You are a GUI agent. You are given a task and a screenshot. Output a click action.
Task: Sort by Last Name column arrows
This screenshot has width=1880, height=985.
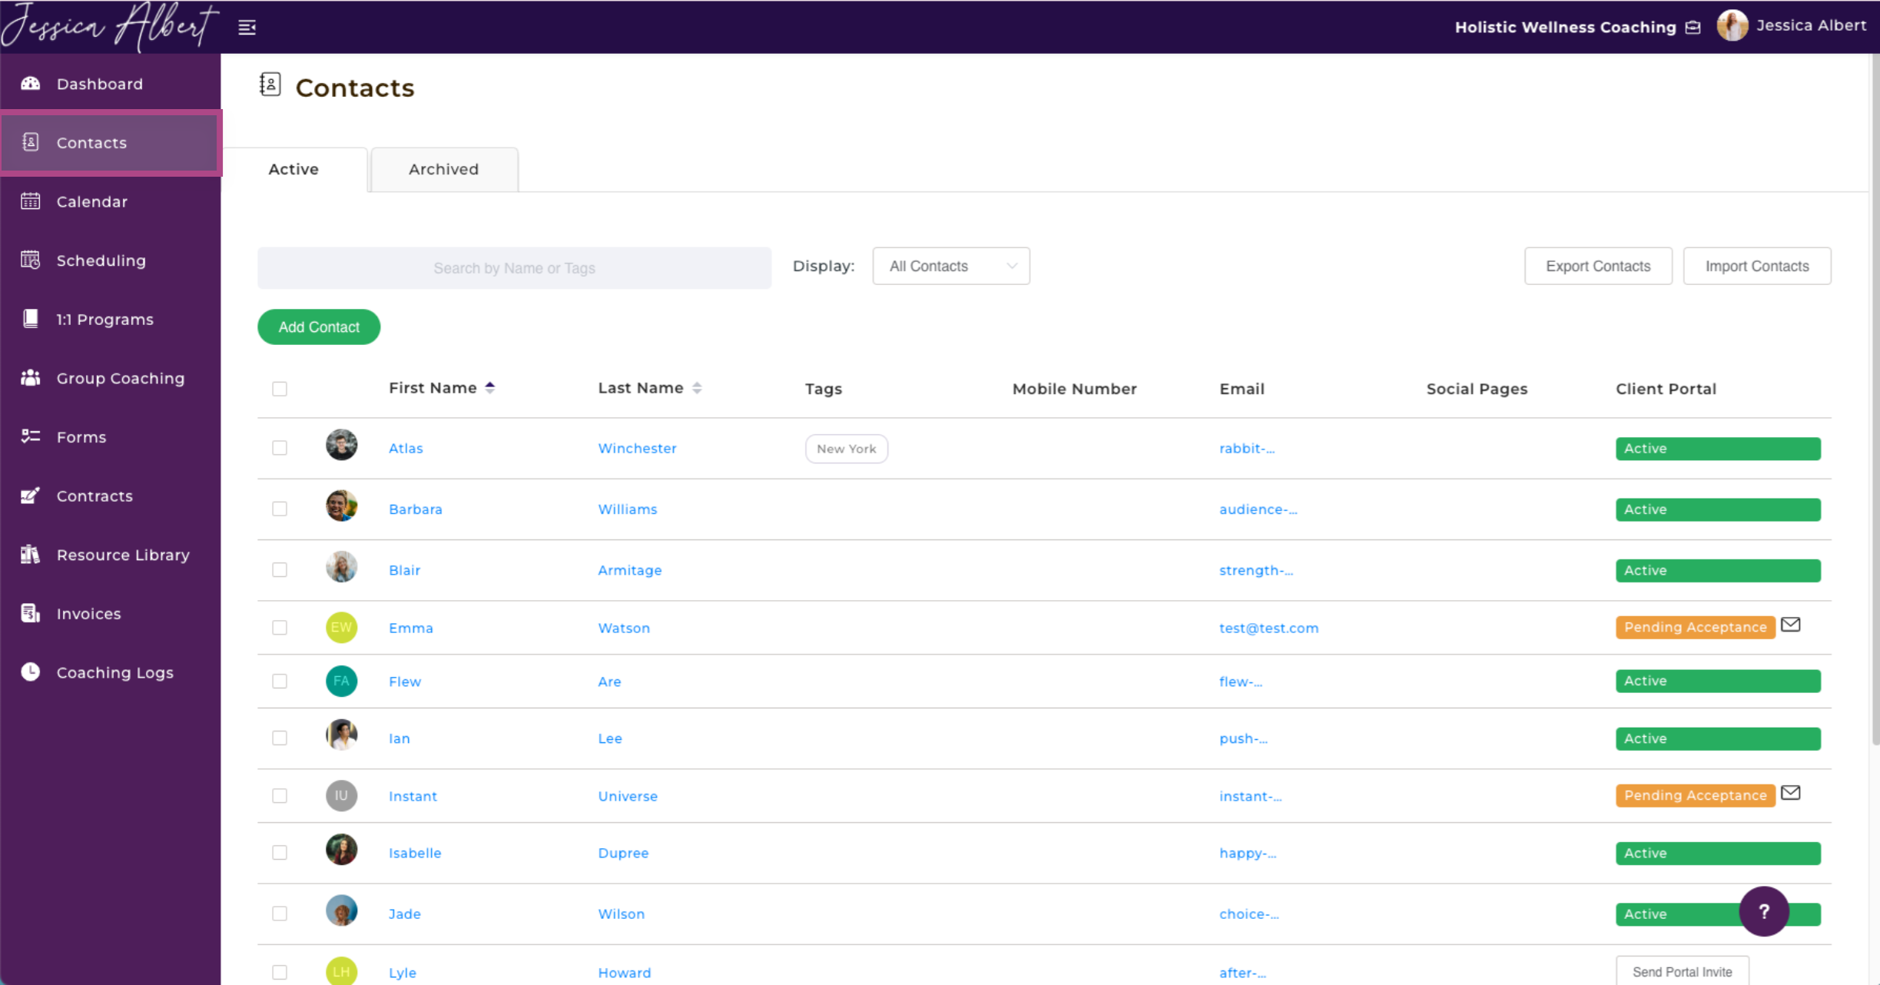pos(697,388)
